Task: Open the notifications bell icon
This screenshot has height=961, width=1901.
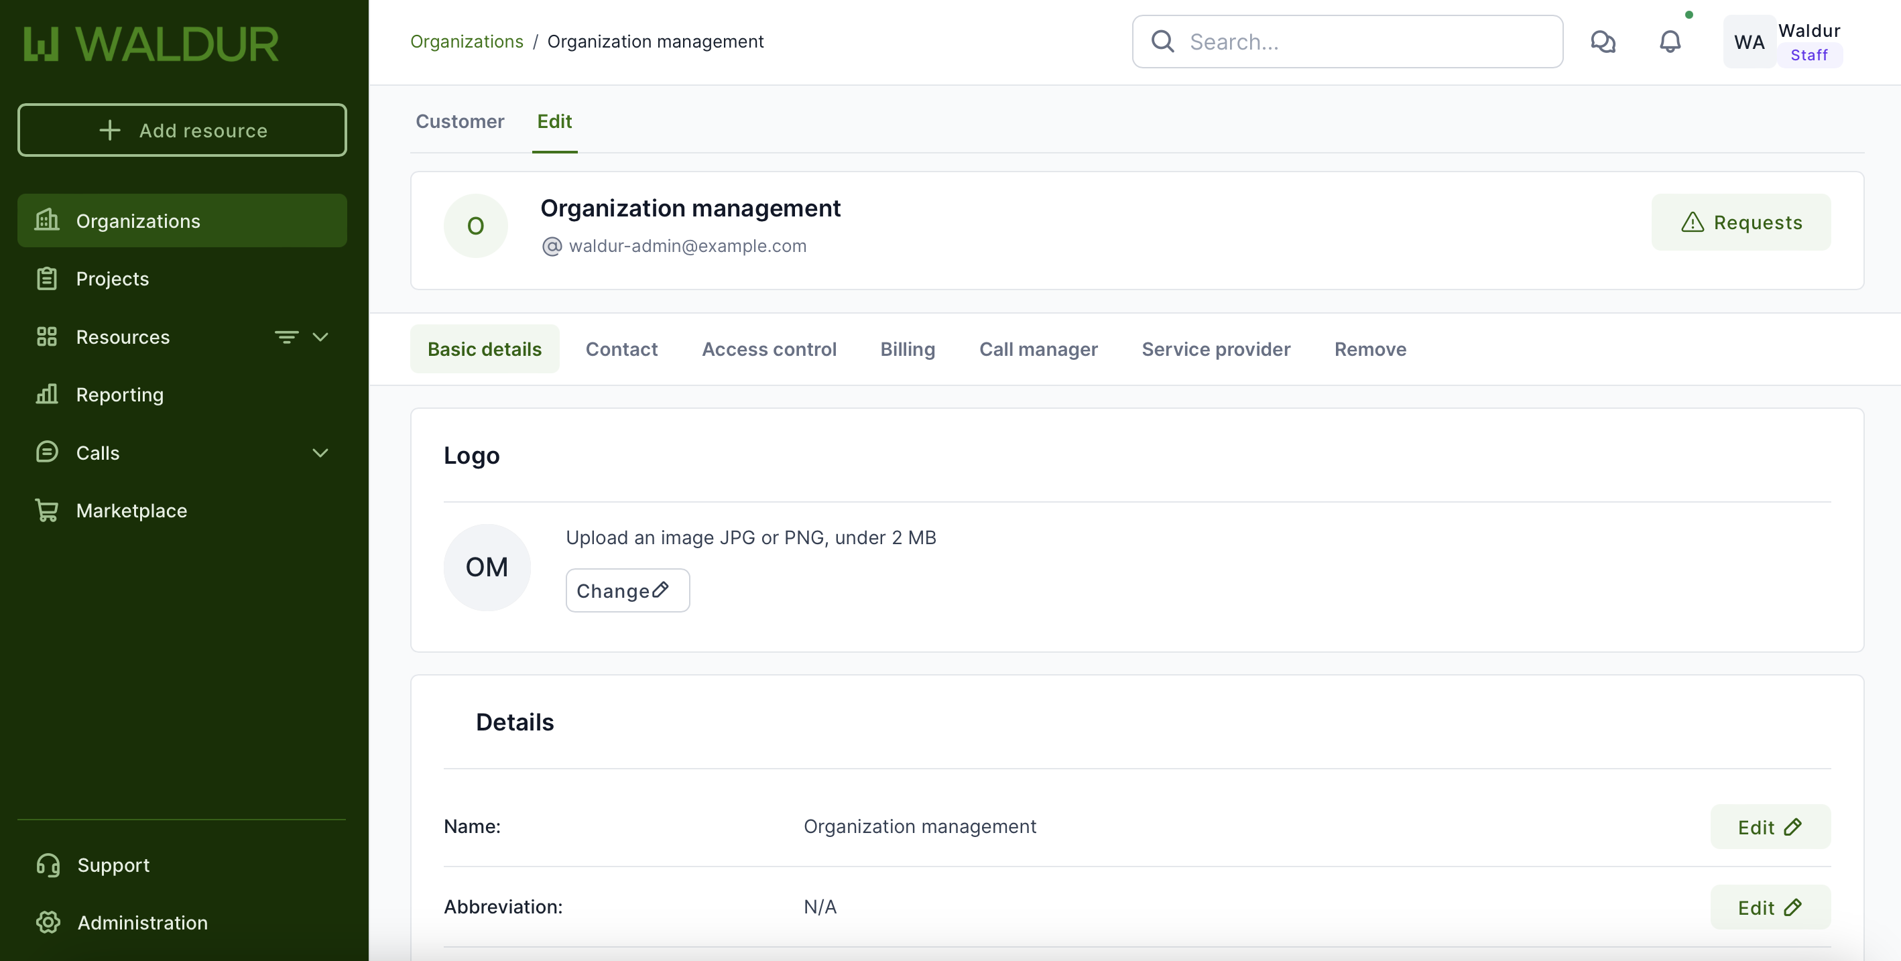Action: (1670, 42)
